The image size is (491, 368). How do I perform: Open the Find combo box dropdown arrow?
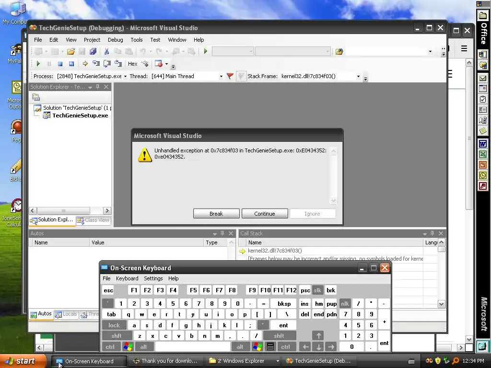(430, 51)
